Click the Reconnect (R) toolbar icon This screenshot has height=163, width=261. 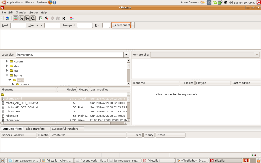tap(64, 18)
